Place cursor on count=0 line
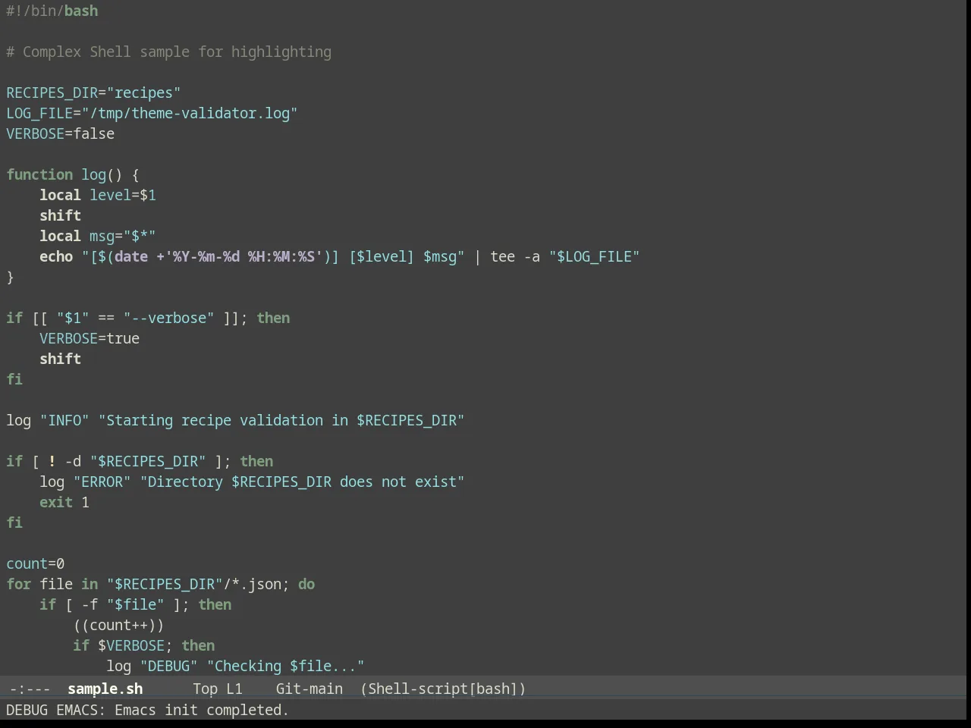This screenshot has width=971, height=728. (x=36, y=563)
